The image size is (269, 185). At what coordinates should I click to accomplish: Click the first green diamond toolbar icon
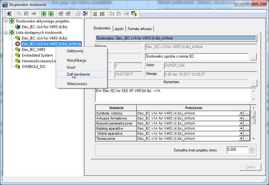tap(44, 14)
